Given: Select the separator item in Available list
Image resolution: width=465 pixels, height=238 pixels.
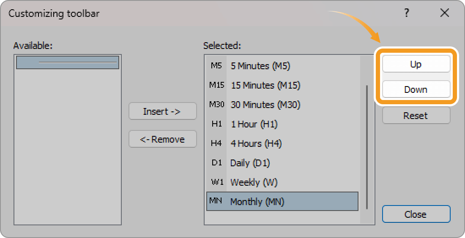Looking at the screenshot, I should click(68, 62).
